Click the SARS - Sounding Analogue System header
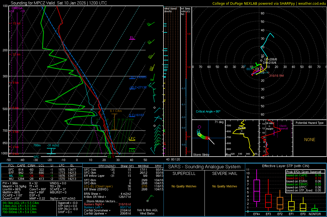 (204, 167)
